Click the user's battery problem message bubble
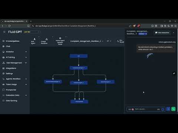 [x=156, y=48]
